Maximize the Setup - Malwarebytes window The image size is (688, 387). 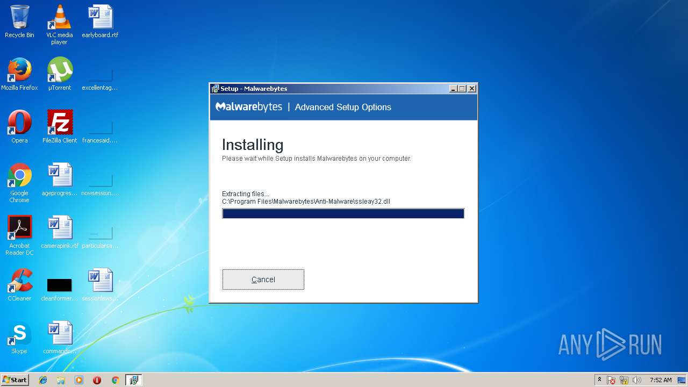click(462, 89)
